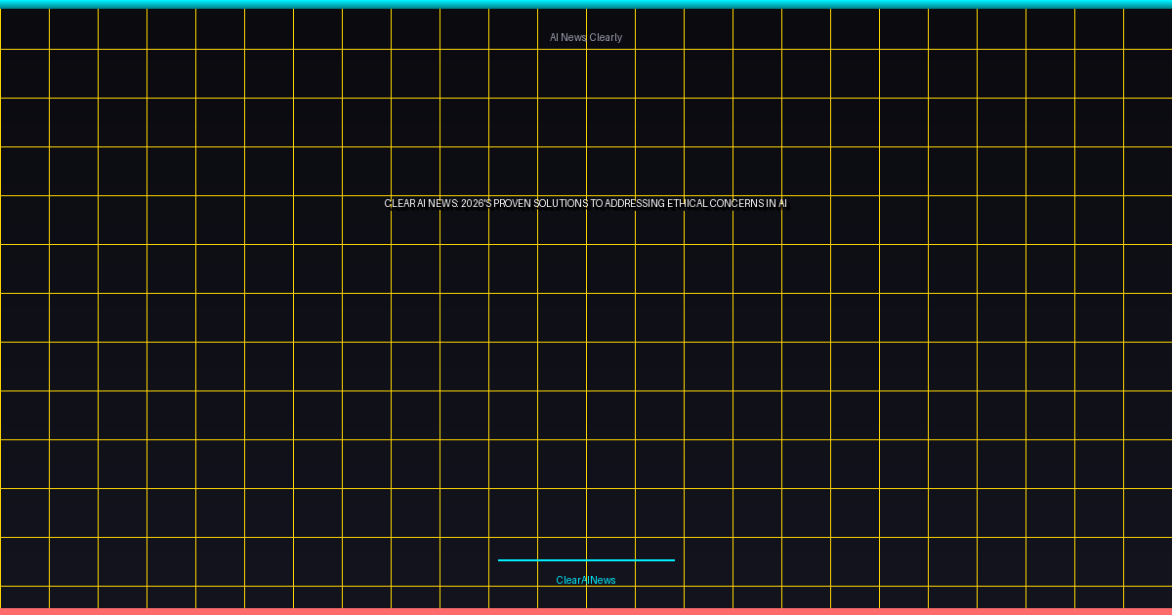1172x615 pixels.
Task: Click the cyan divider line above ClearAINews
Action: [586, 560]
